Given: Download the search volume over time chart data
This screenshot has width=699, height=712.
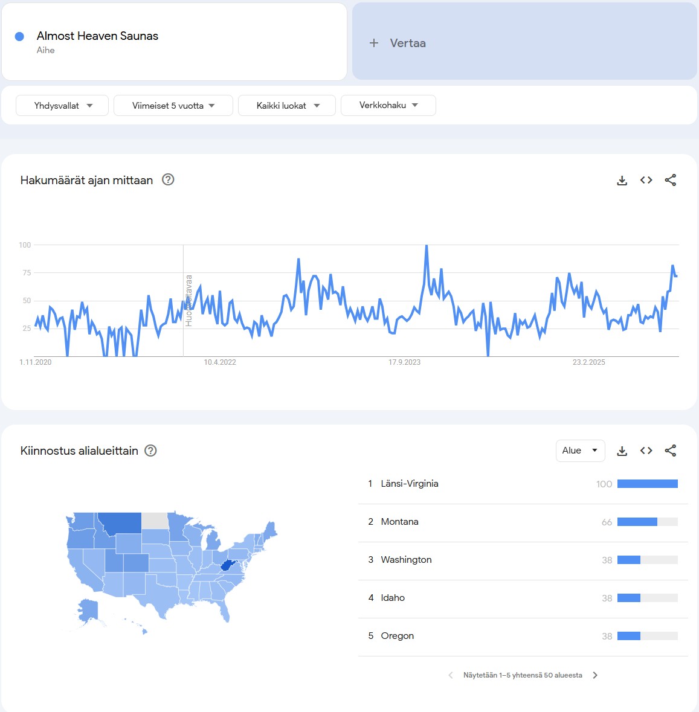Looking at the screenshot, I should click(622, 180).
